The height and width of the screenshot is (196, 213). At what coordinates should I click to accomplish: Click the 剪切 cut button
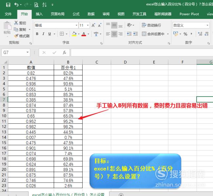(x=20, y=23)
